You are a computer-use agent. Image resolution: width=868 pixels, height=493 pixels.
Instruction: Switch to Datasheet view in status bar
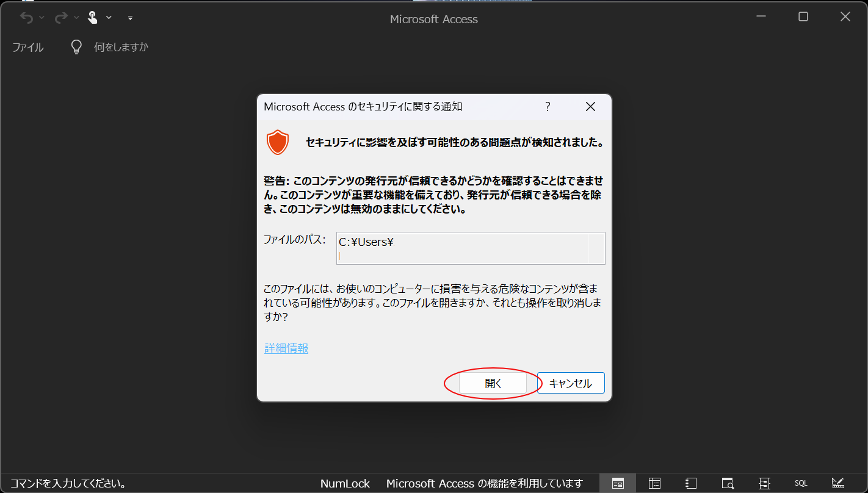(654, 483)
